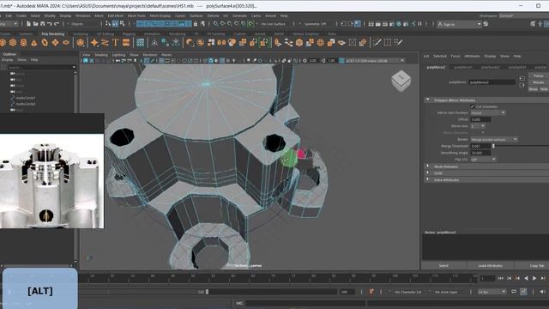The width and height of the screenshot is (549, 309).
Task: Open the Mesh Tools menu
Action: pos(136,15)
